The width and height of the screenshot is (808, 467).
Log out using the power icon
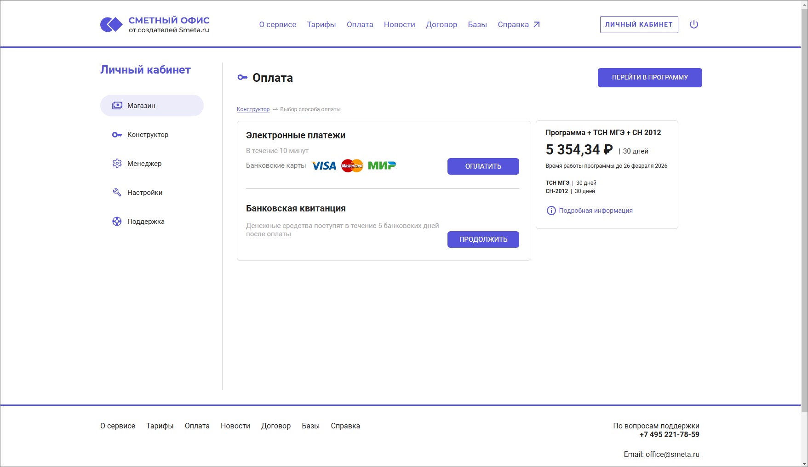[694, 24]
